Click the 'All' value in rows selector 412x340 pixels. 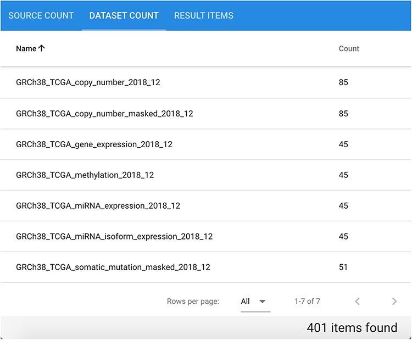click(246, 301)
